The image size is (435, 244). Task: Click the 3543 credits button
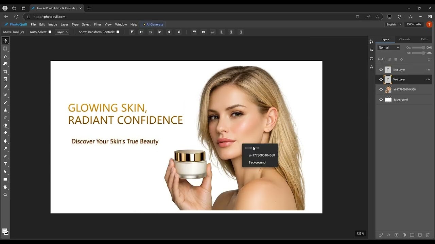414,24
